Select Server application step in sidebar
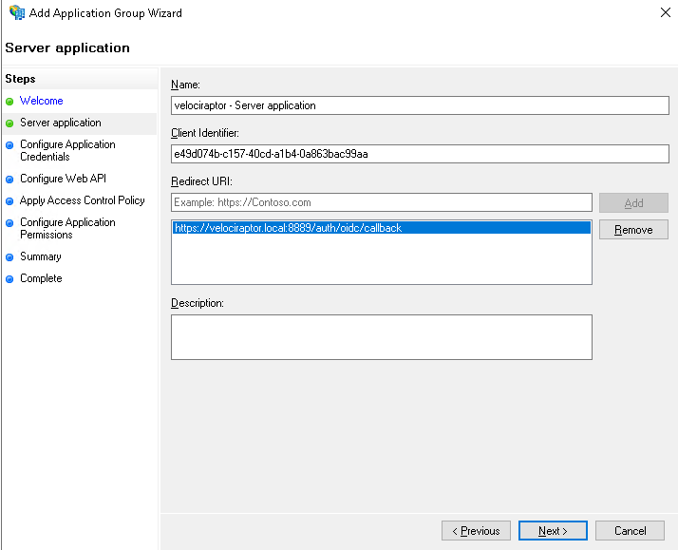 tap(61, 123)
